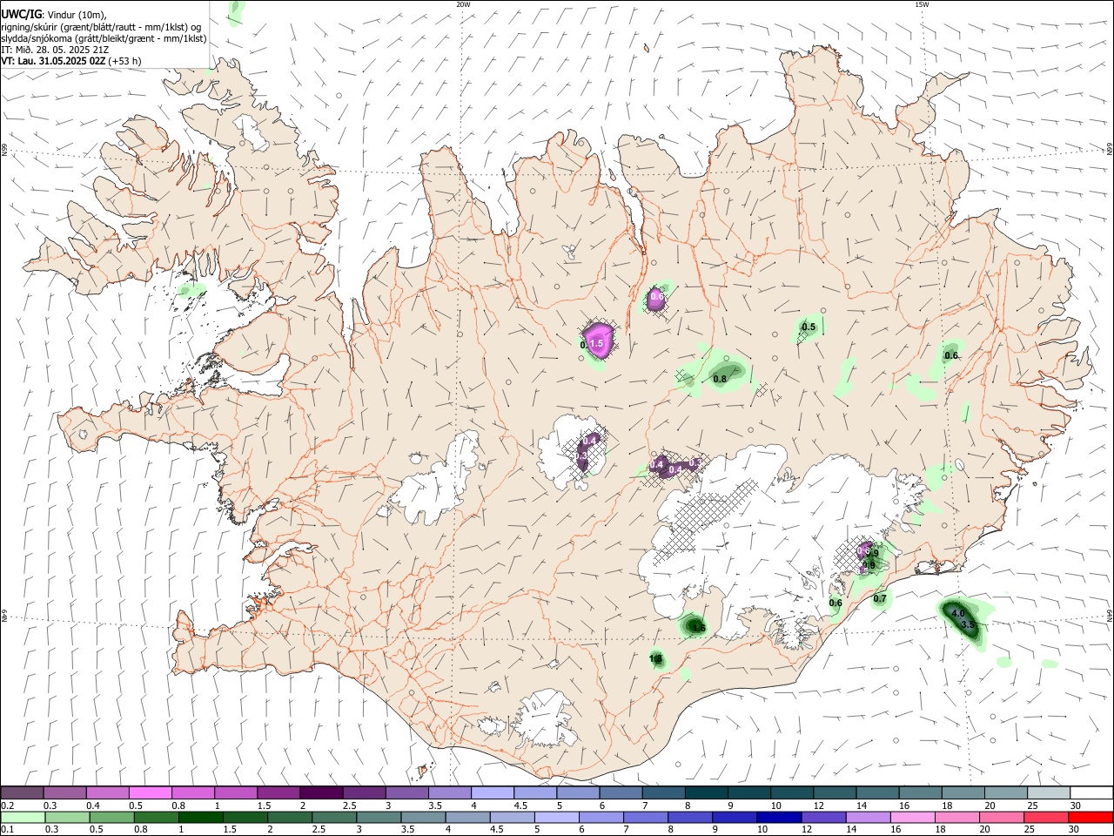Click the 0.5 value on the map
This screenshot has height=836, width=1114.
click(x=809, y=327)
